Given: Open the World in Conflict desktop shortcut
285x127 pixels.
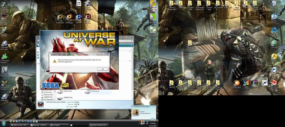Looking at the screenshot, I should click(4, 32).
